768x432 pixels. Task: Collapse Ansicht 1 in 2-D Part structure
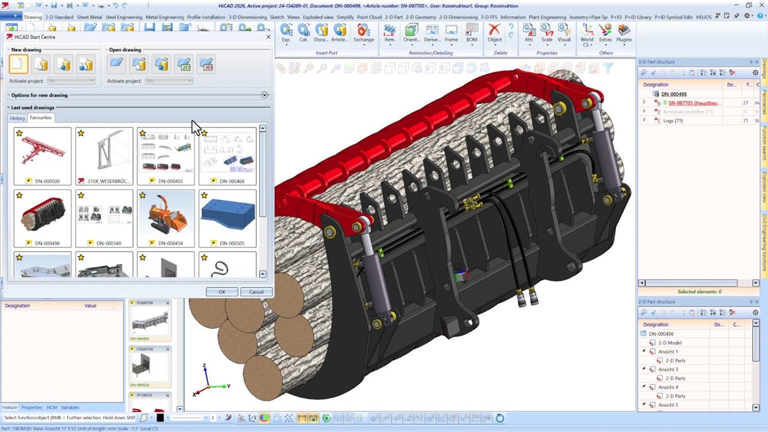pos(644,352)
